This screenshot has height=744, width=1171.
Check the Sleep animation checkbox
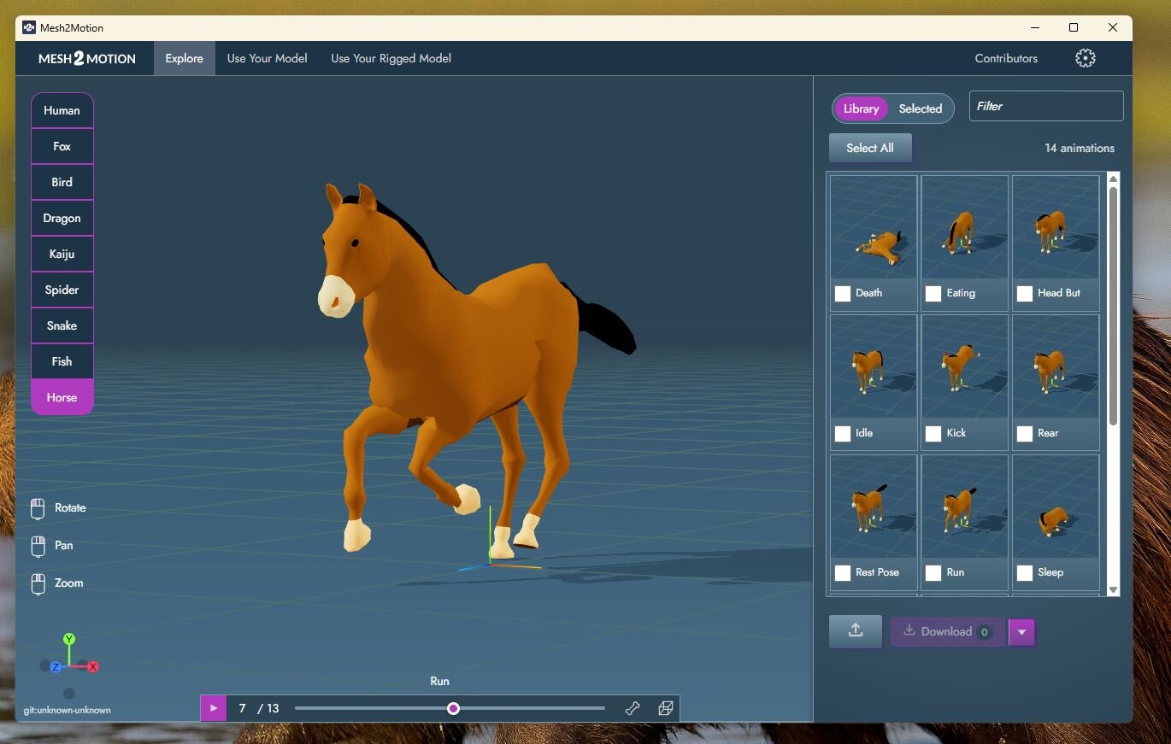click(1025, 573)
